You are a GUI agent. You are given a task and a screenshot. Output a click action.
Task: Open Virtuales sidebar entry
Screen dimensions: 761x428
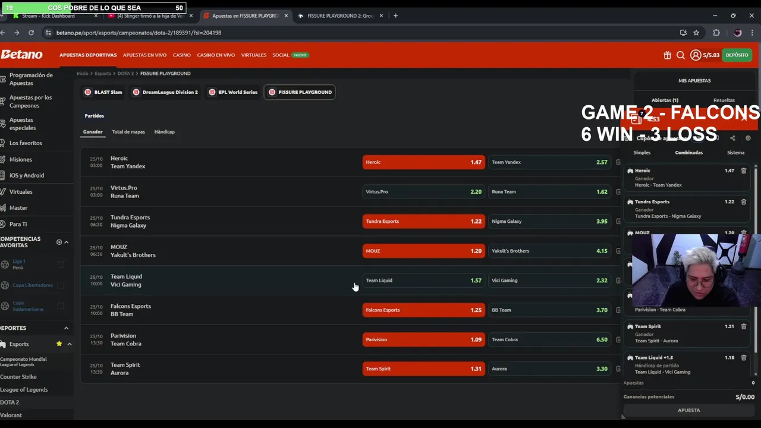click(21, 191)
